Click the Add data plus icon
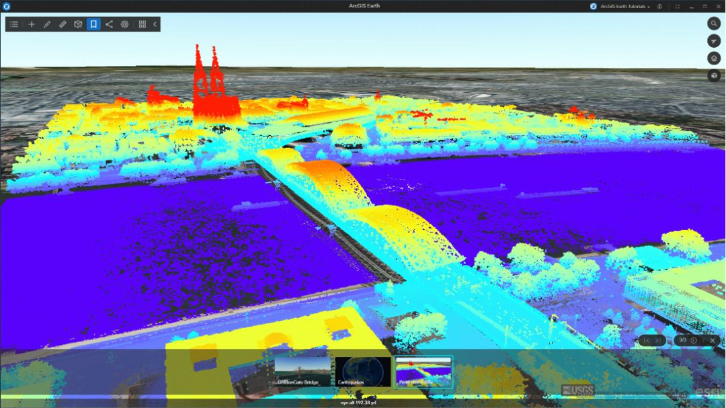This screenshot has height=408, width=726. pos(31,24)
